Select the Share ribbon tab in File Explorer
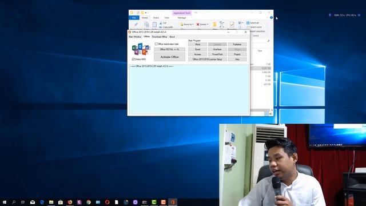The height and width of the screenshot is (206, 366). pyautogui.click(x=156, y=18)
